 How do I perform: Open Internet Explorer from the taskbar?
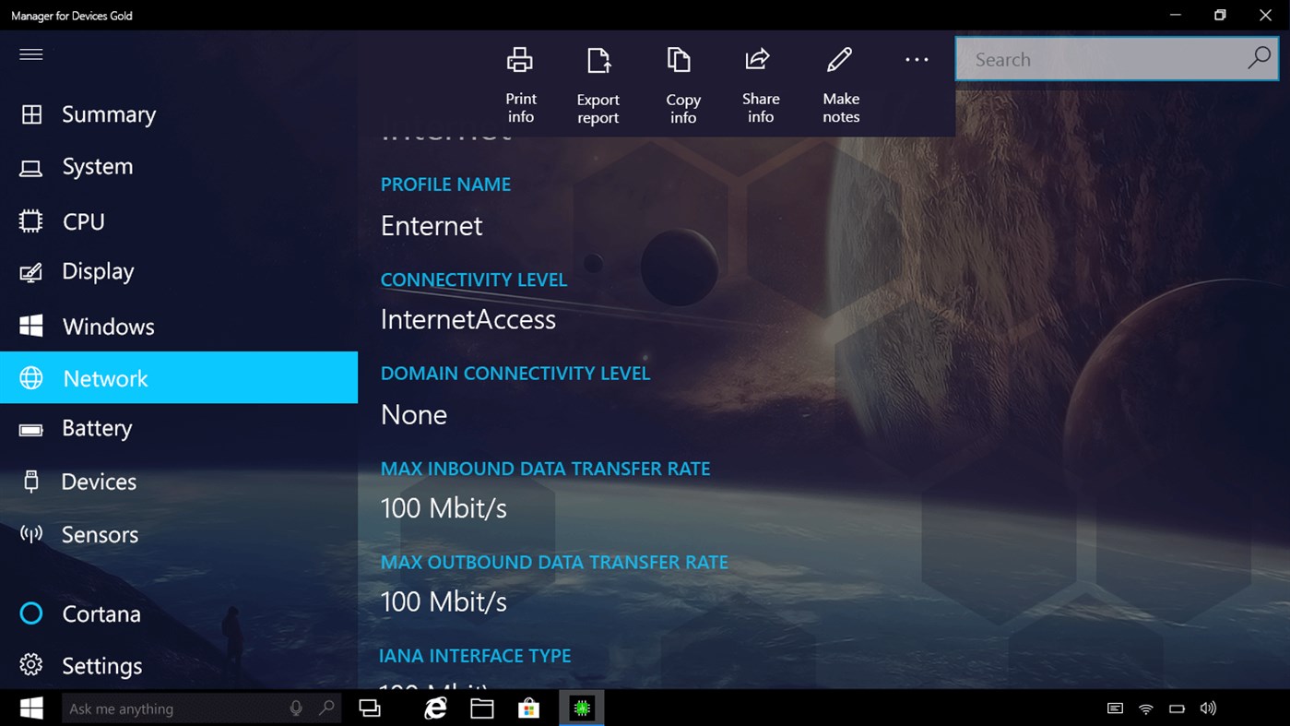click(434, 708)
